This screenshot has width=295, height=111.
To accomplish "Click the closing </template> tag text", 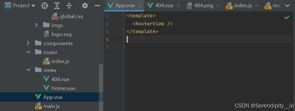I will [x=142, y=32].
